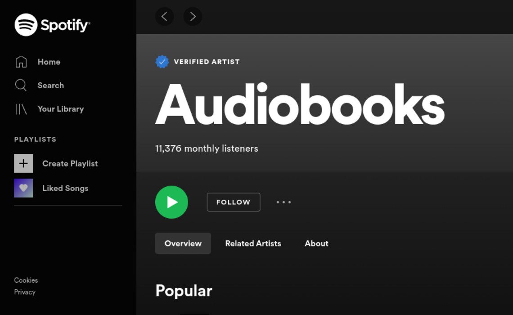Click the Popular section heading
513x315 pixels.
pos(184,291)
